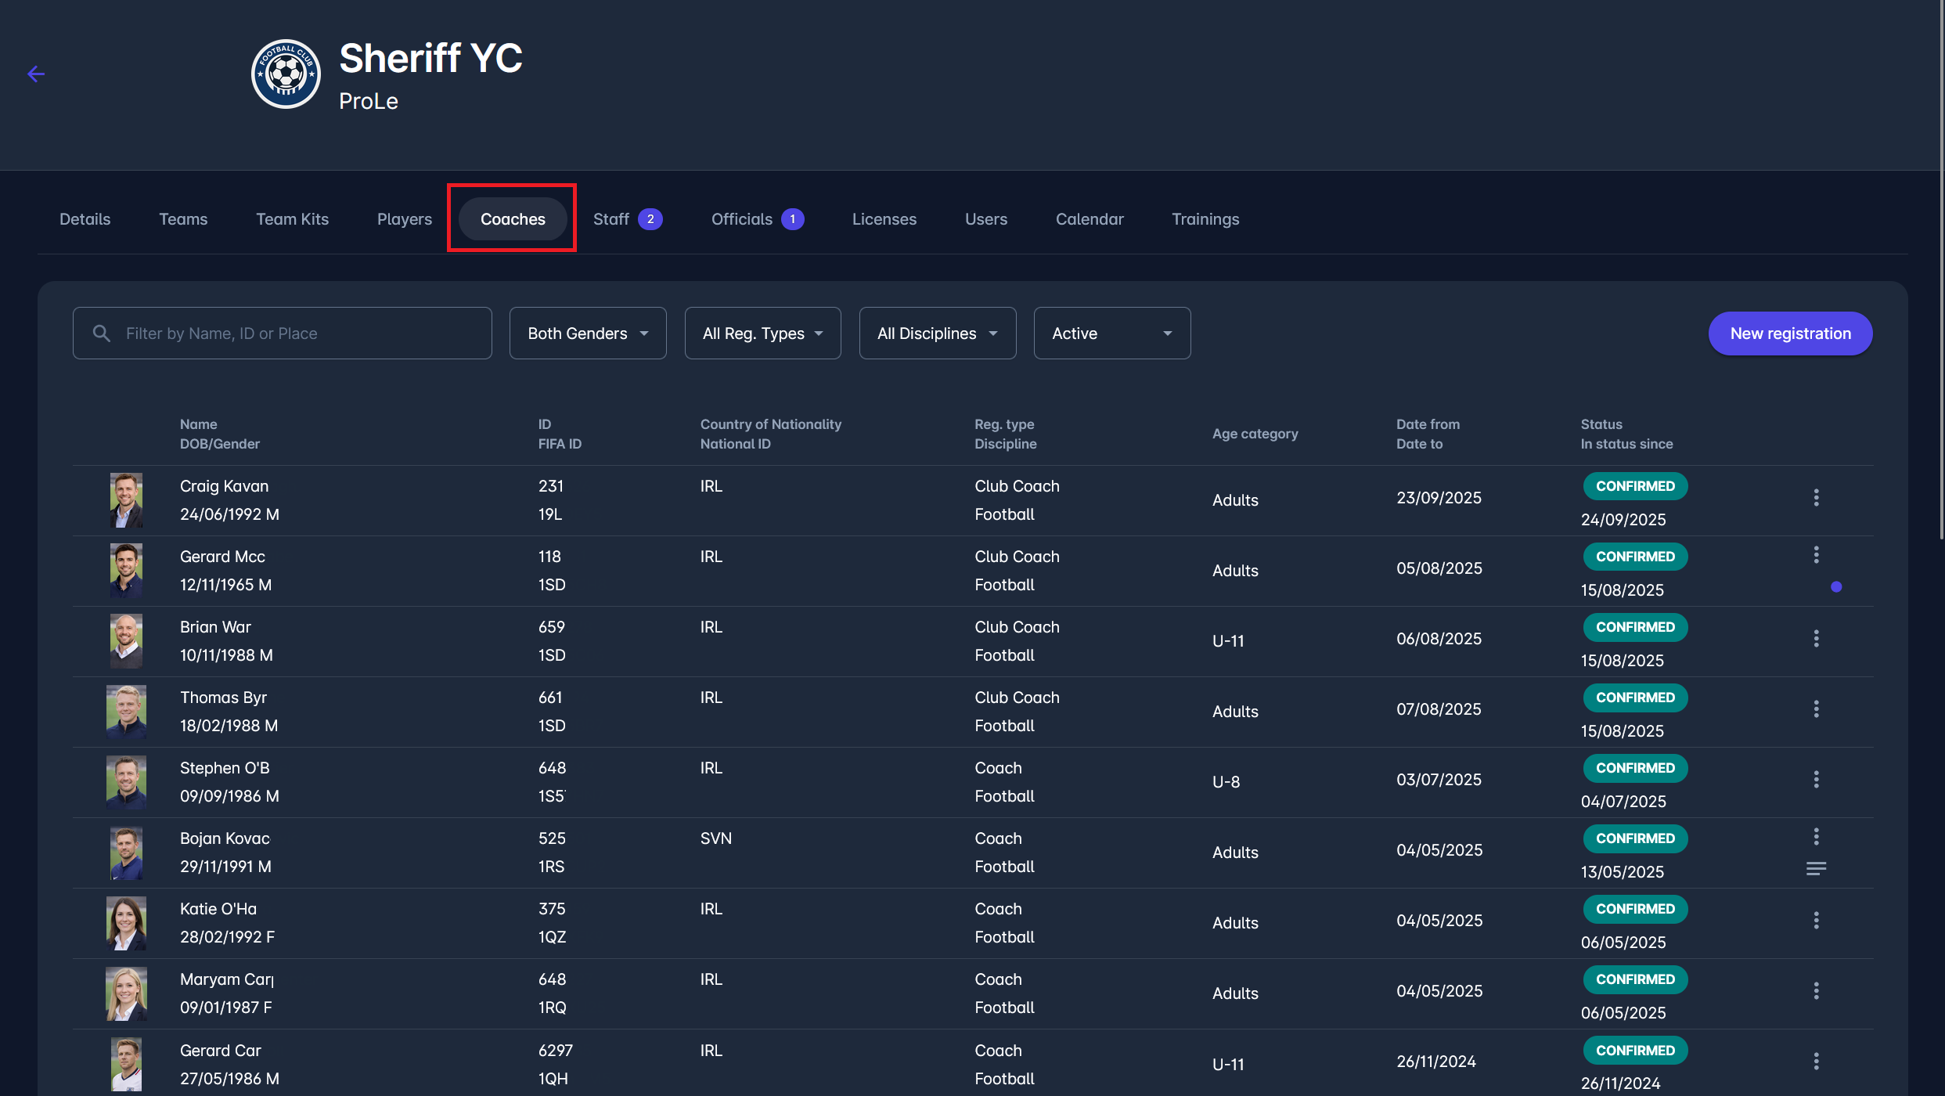1945x1096 pixels.
Task: Click the blue dot indicator on Gerard Mcc's row
Action: click(x=1836, y=587)
